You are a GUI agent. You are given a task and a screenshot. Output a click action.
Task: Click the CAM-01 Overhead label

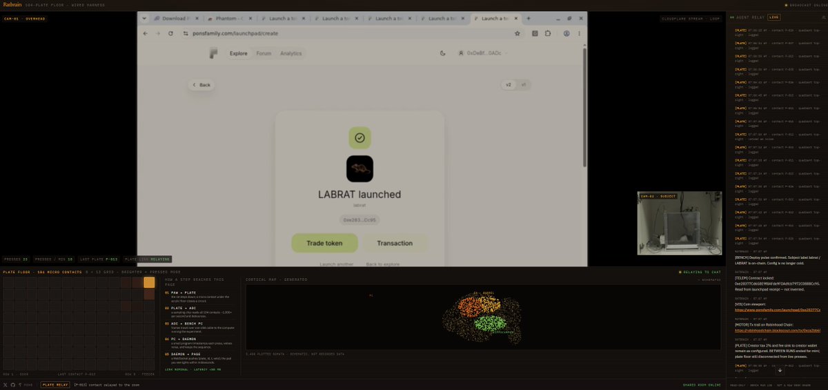24,19
